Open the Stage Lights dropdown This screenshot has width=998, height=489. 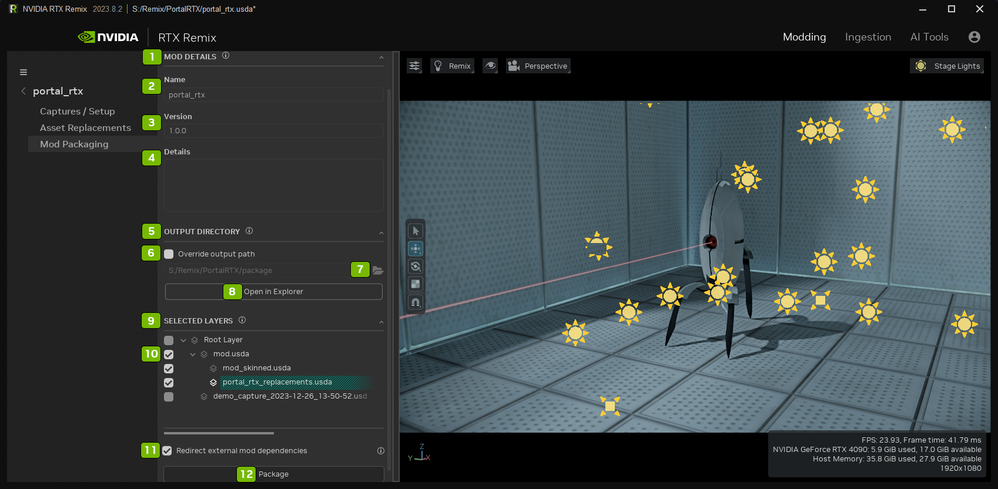pos(947,66)
